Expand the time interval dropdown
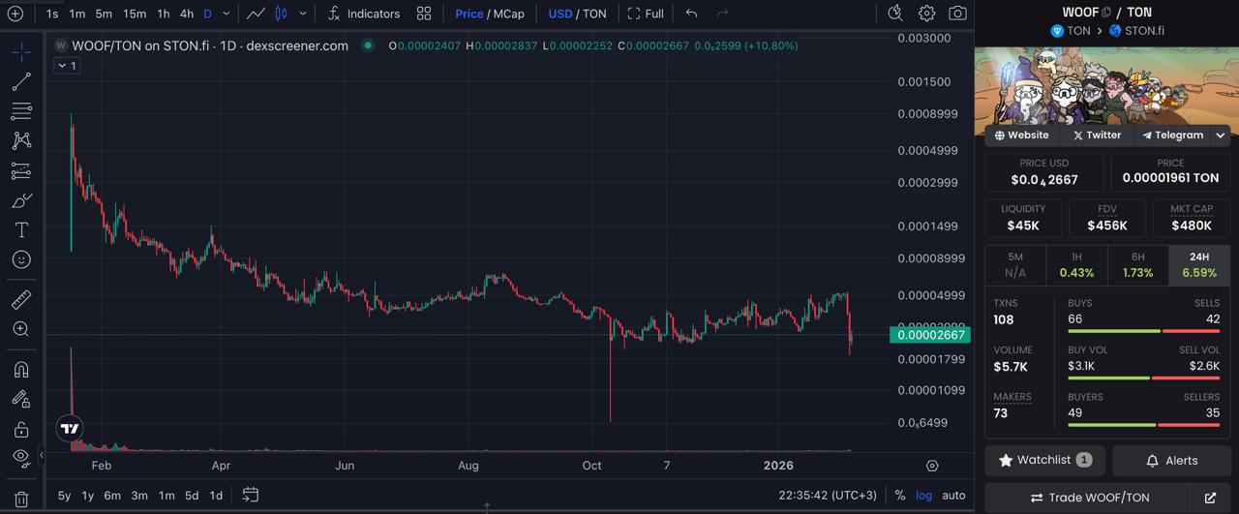Screen dimensions: 1239x514 point(227,14)
